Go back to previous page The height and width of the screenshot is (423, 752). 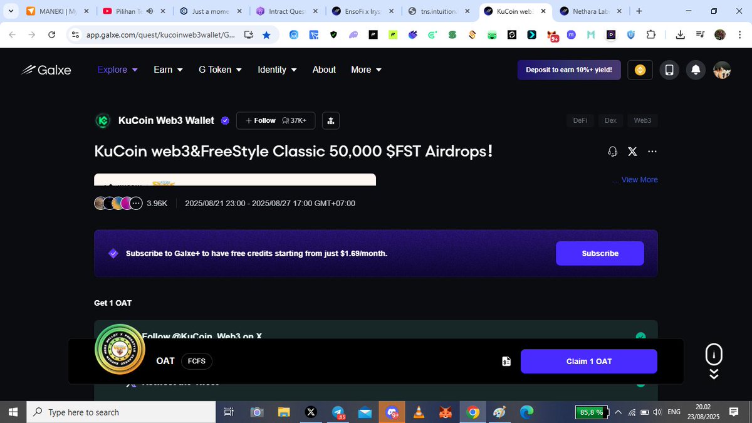12,35
